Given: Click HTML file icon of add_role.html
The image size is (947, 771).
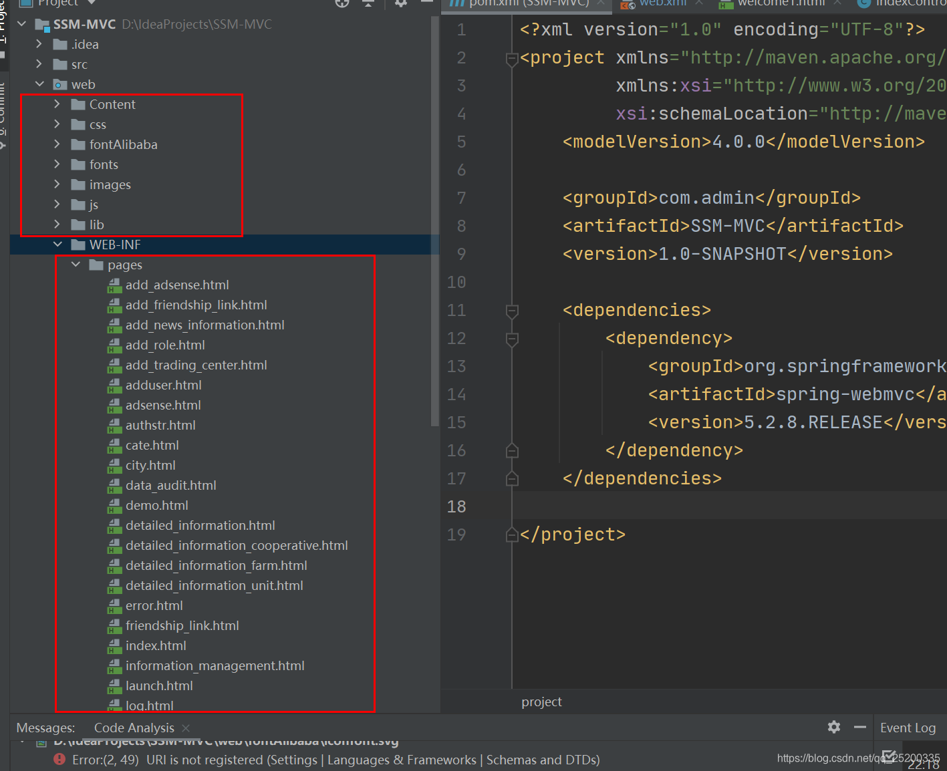Looking at the screenshot, I should pos(114,345).
